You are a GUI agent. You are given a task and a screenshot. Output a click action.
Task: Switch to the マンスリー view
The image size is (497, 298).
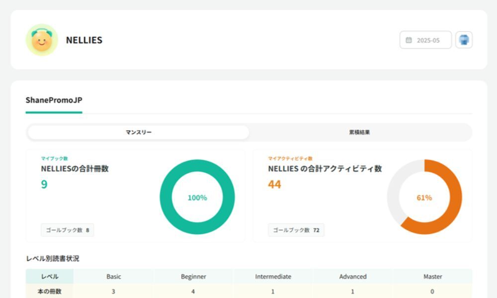pyautogui.click(x=138, y=133)
